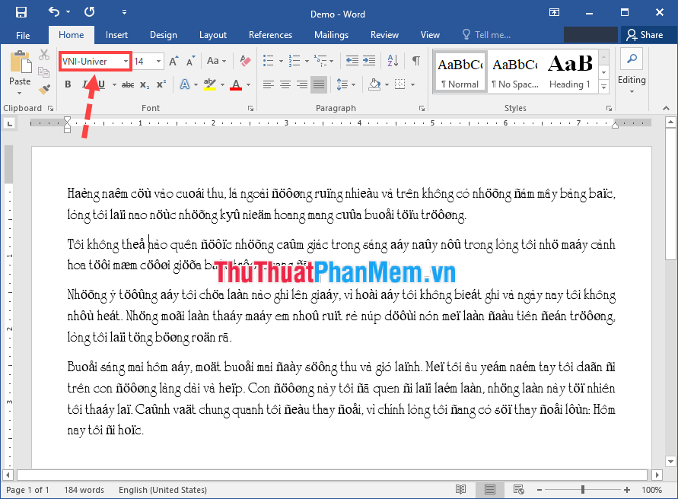Enable center text alignment
The width and height of the screenshot is (678, 499).
[285, 84]
